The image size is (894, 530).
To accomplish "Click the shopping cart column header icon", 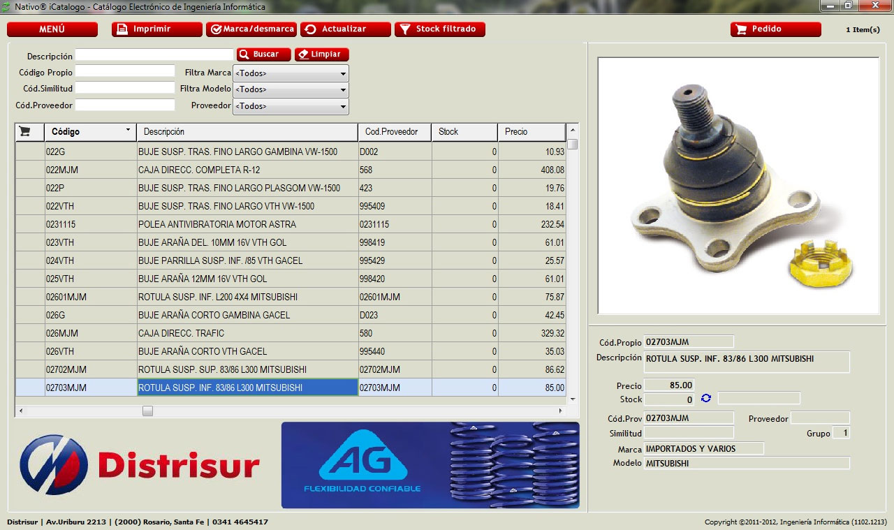I will pyautogui.click(x=25, y=131).
